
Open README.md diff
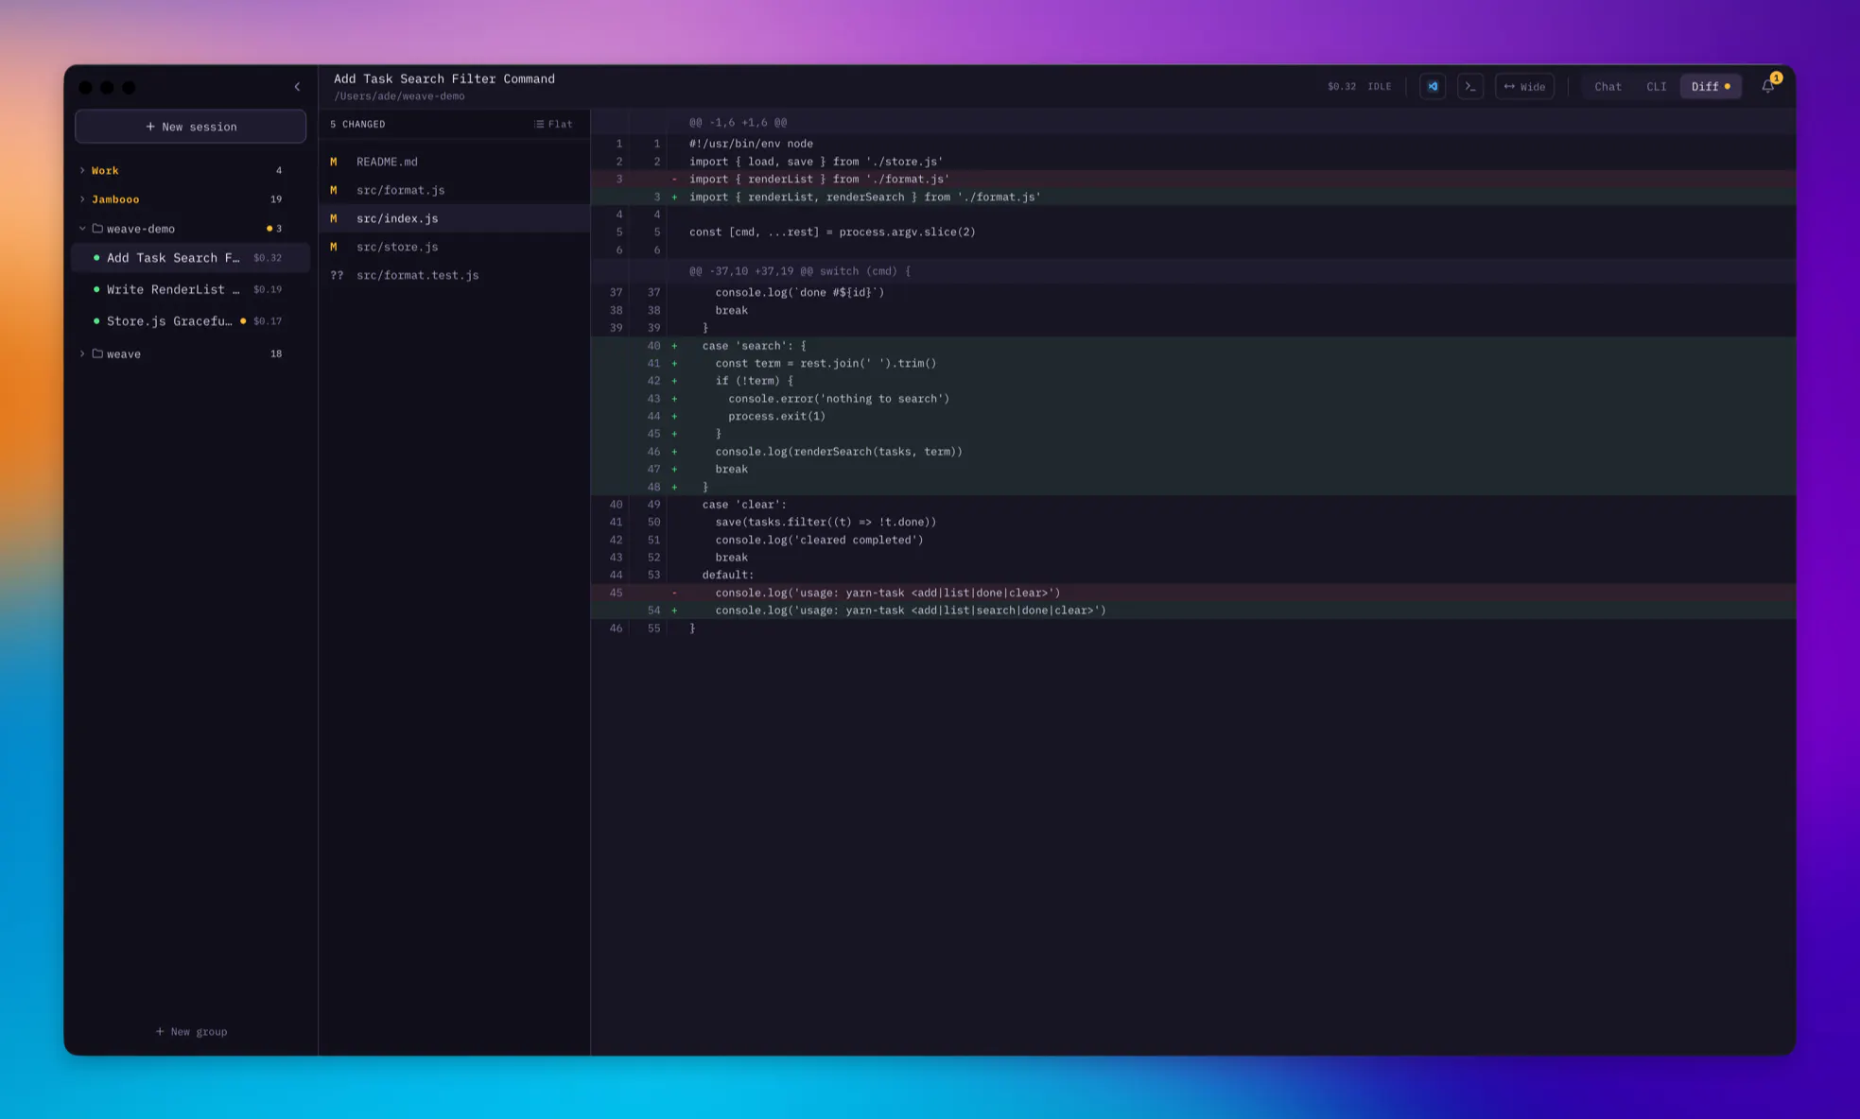[x=454, y=162]
